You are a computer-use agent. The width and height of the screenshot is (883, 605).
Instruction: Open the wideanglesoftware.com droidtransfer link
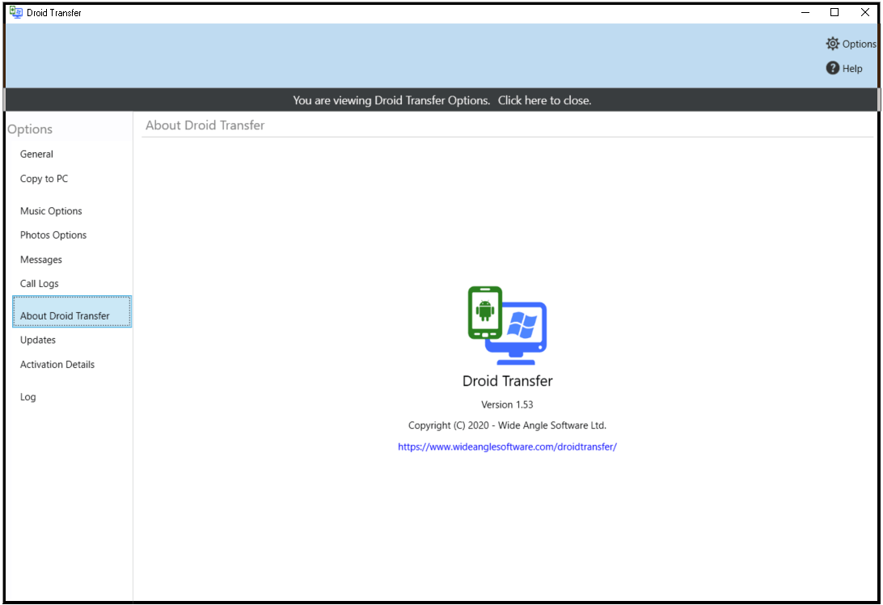(x=507, y=446)
